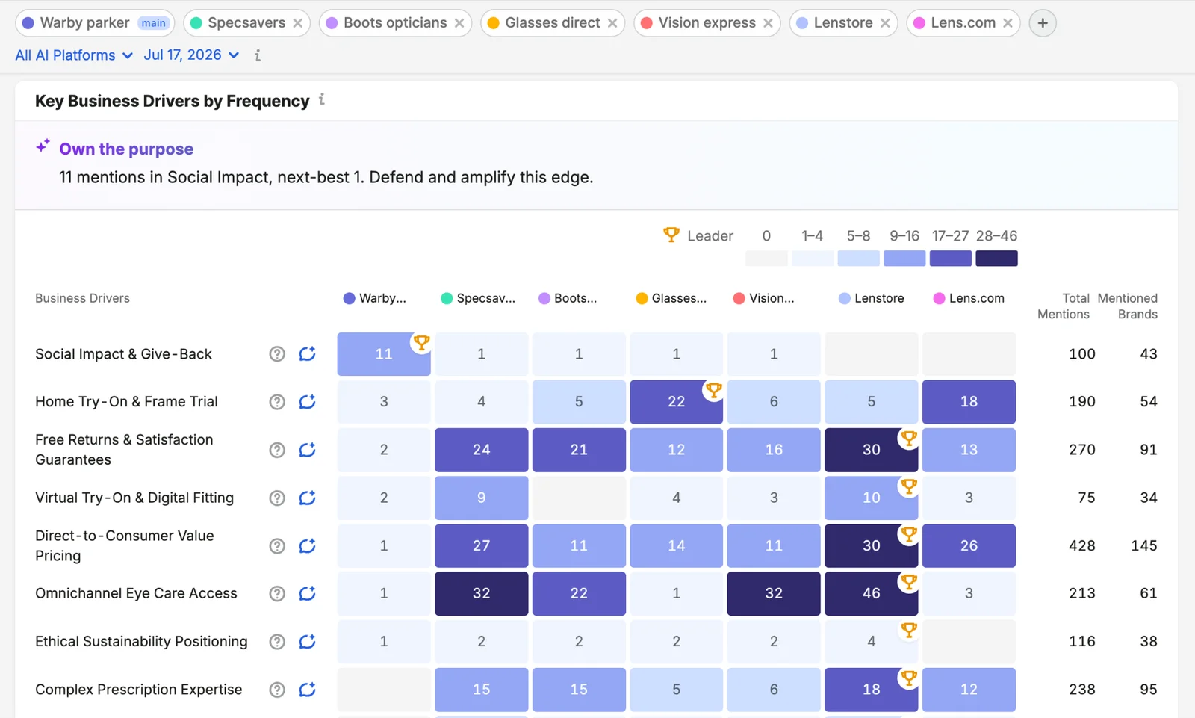Select the Glasses direct chip label
The width and height of the screenshot is (1195, 718).
coord(553,23)
